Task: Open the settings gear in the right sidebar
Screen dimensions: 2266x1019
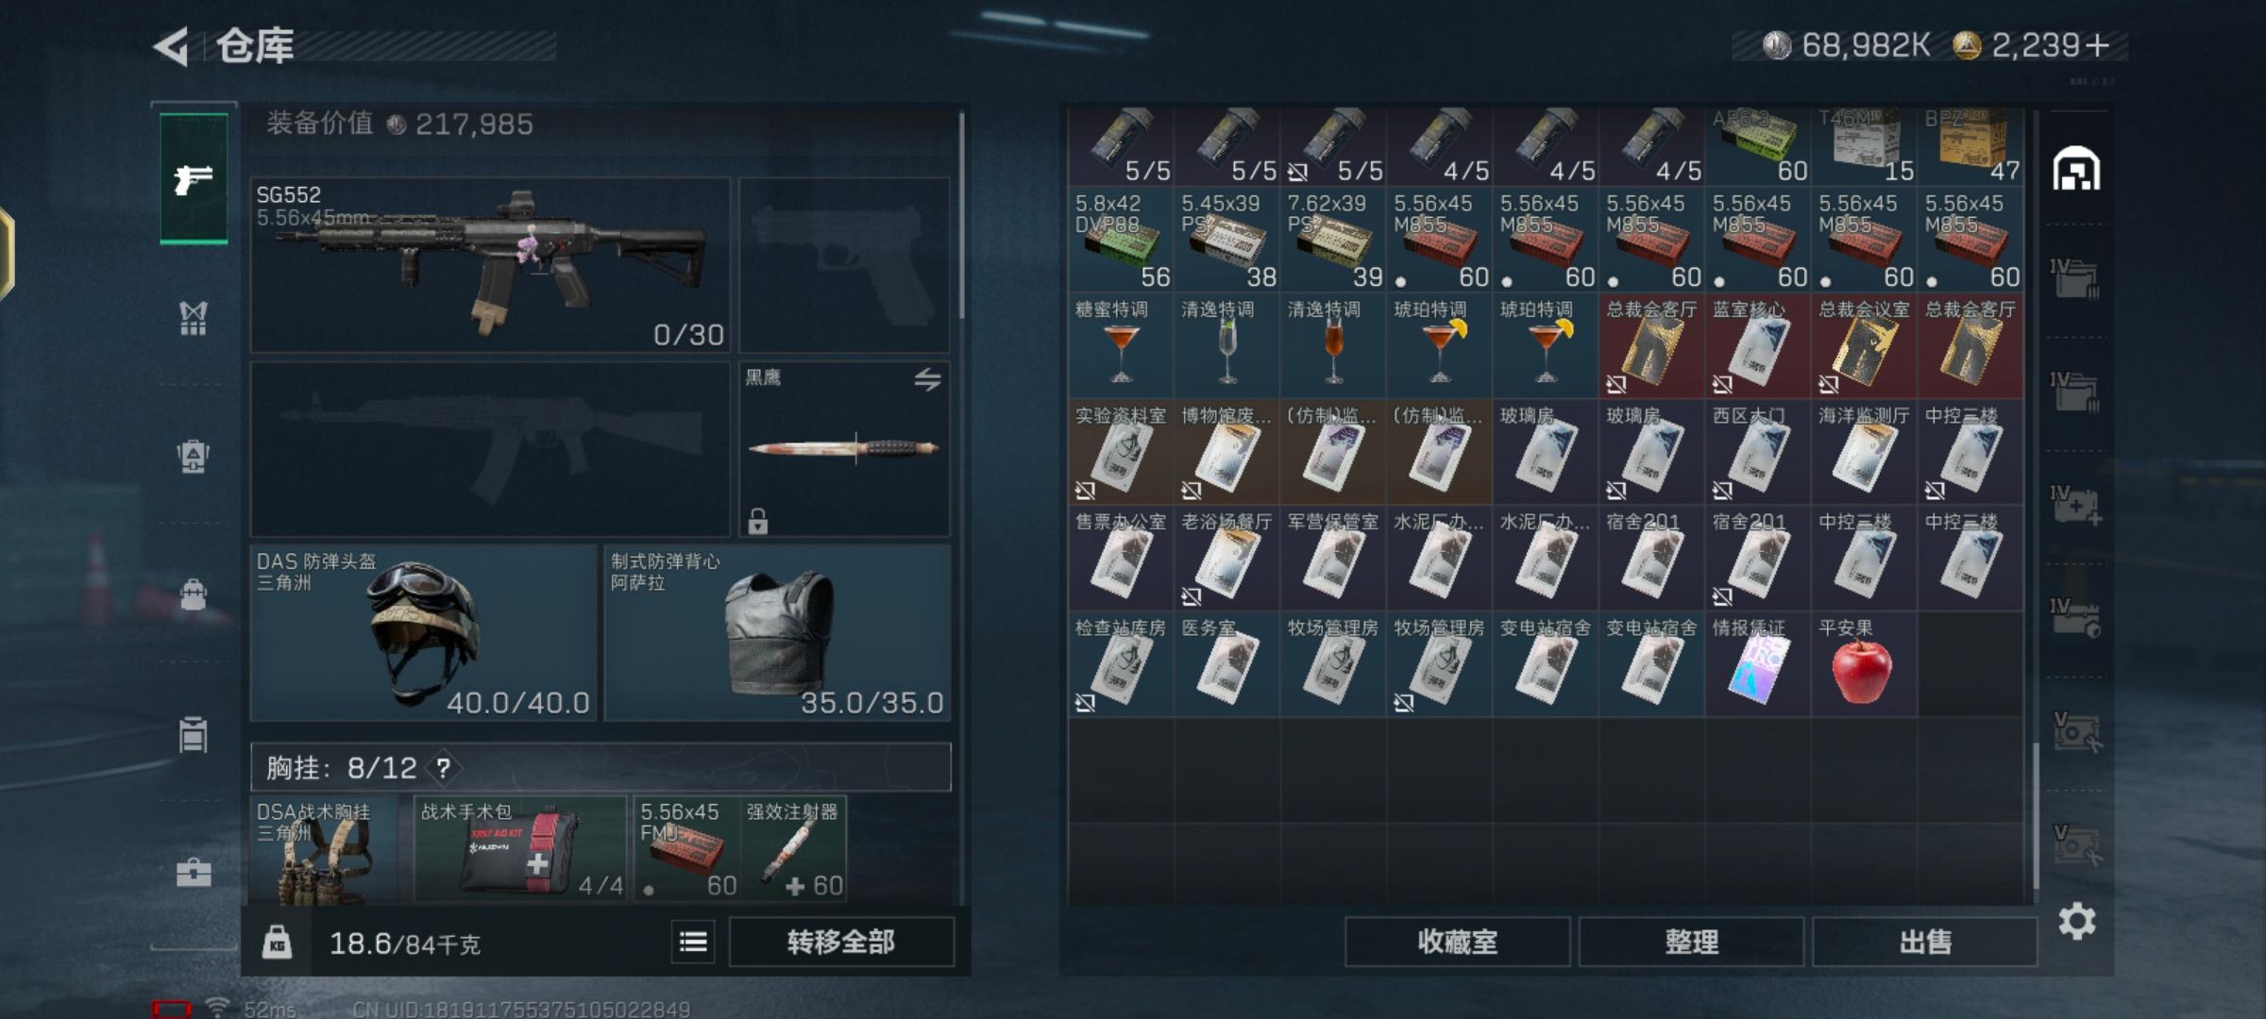Action: coord(2077,921)
